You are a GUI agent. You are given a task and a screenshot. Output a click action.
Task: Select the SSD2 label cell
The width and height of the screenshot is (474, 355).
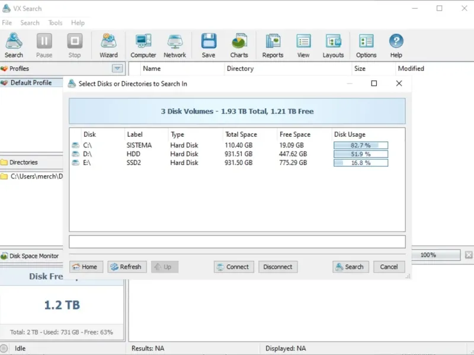134,163
